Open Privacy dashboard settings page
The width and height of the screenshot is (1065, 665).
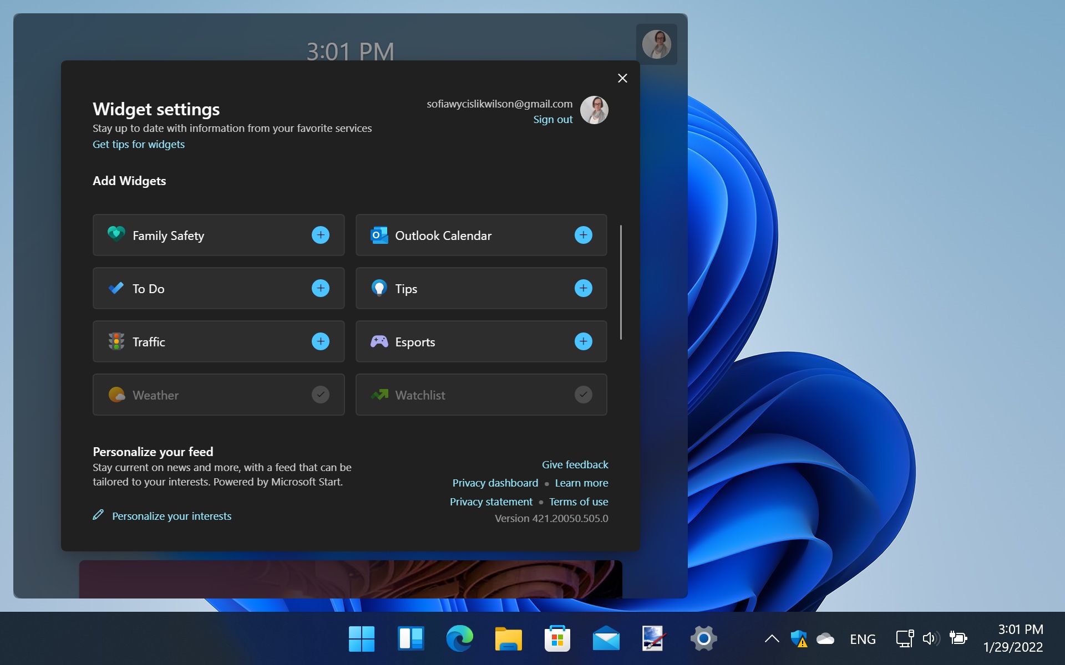pyautogui.click(x=495, y=483)
